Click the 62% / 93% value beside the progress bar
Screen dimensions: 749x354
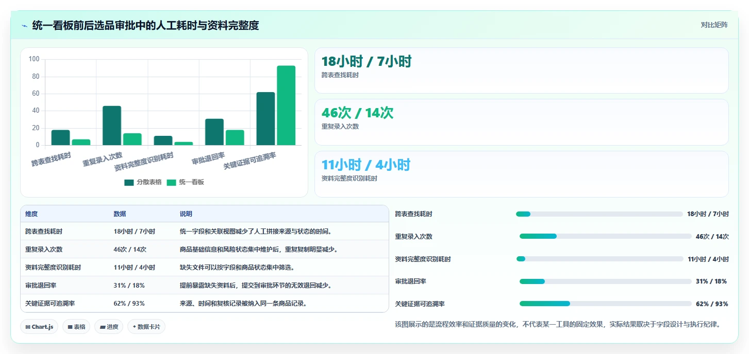click(x=712, y=304)
